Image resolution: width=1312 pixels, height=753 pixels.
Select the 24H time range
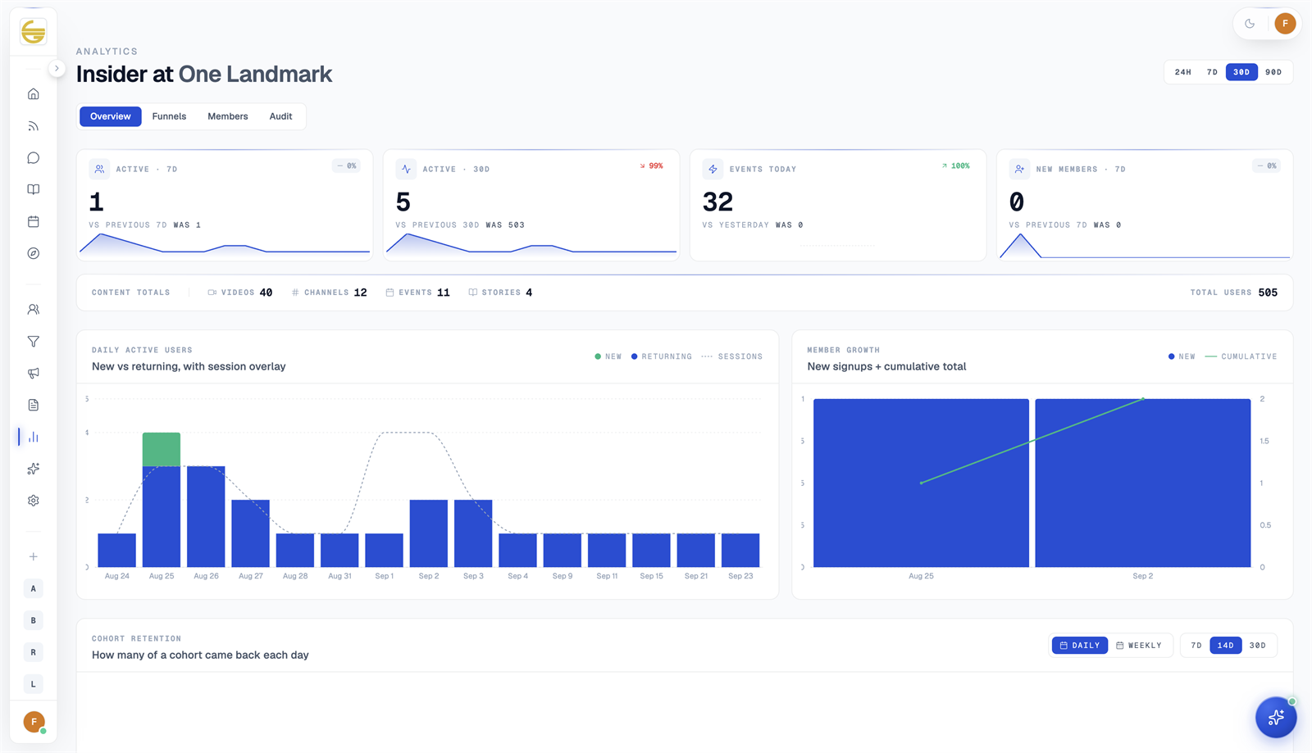[1183, 72]
